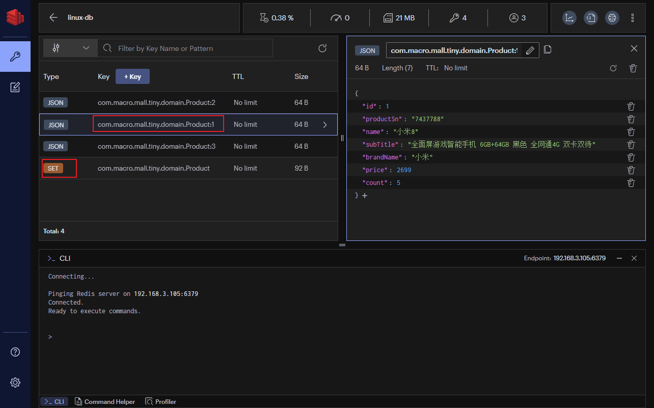This screenshot has width=654, height=408.
Task: Add a field with the plus after brace
Action: pos(364,196)
